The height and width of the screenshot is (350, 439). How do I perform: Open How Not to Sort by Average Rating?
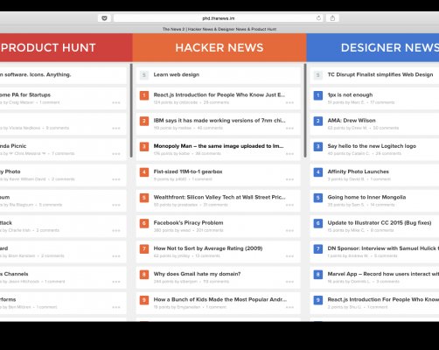208,248
